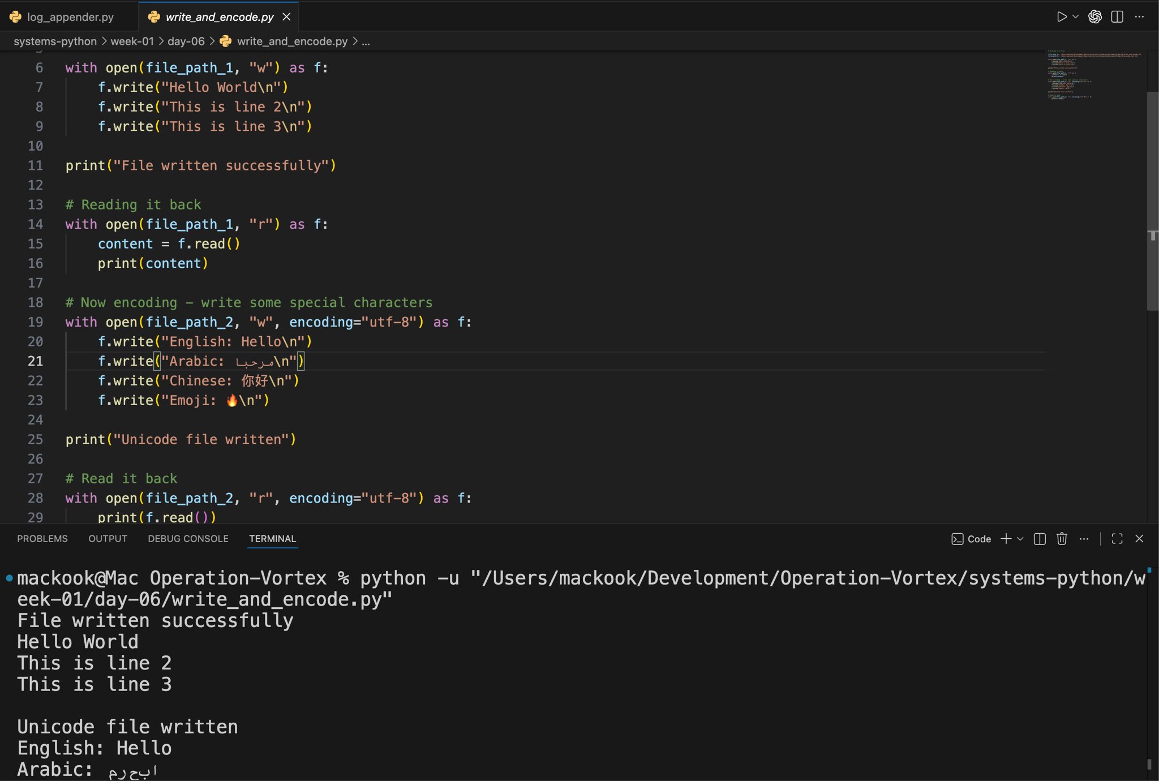Open the PROBLEMS panel tab
The image size is (1159, 781).
click(x=42, y=539)
